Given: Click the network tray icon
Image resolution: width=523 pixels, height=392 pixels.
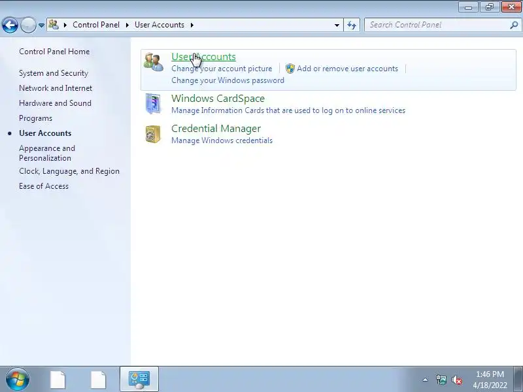Looking at the screenshot, I should [441, 380].
